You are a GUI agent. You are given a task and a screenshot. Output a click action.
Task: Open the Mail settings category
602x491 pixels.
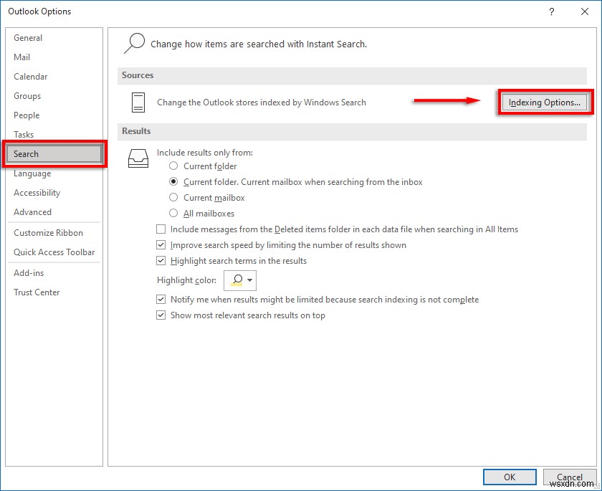pyautogui.click(x=22, y=57)
